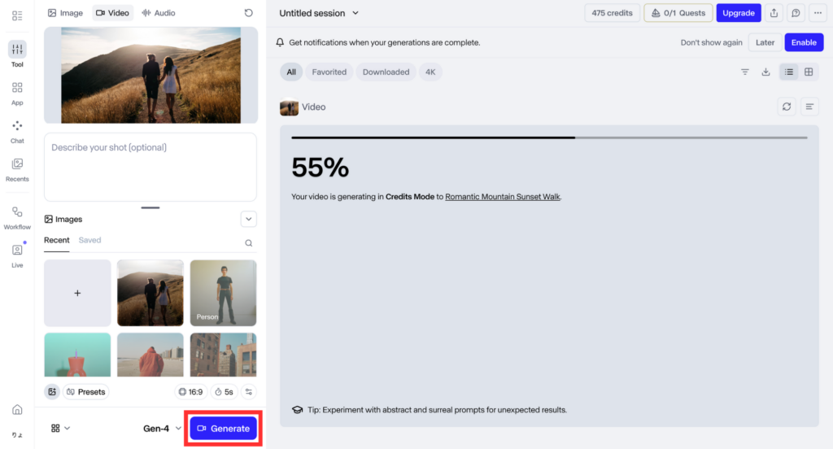Open the feedback help bubble icon

pos(796,13)
